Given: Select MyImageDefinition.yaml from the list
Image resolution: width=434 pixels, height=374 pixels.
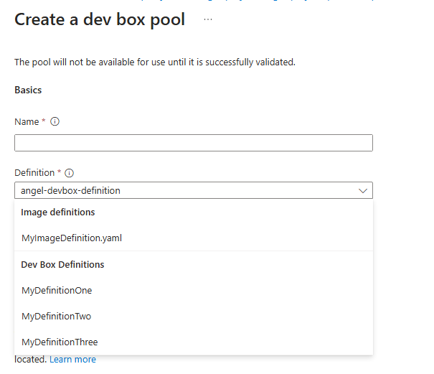Looking at the screenshot, I should click(194, 238).
